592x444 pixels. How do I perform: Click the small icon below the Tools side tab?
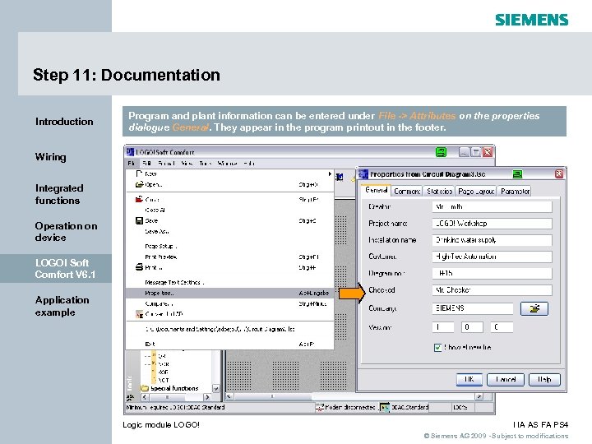pyautogui.click(x=130, y=397)
